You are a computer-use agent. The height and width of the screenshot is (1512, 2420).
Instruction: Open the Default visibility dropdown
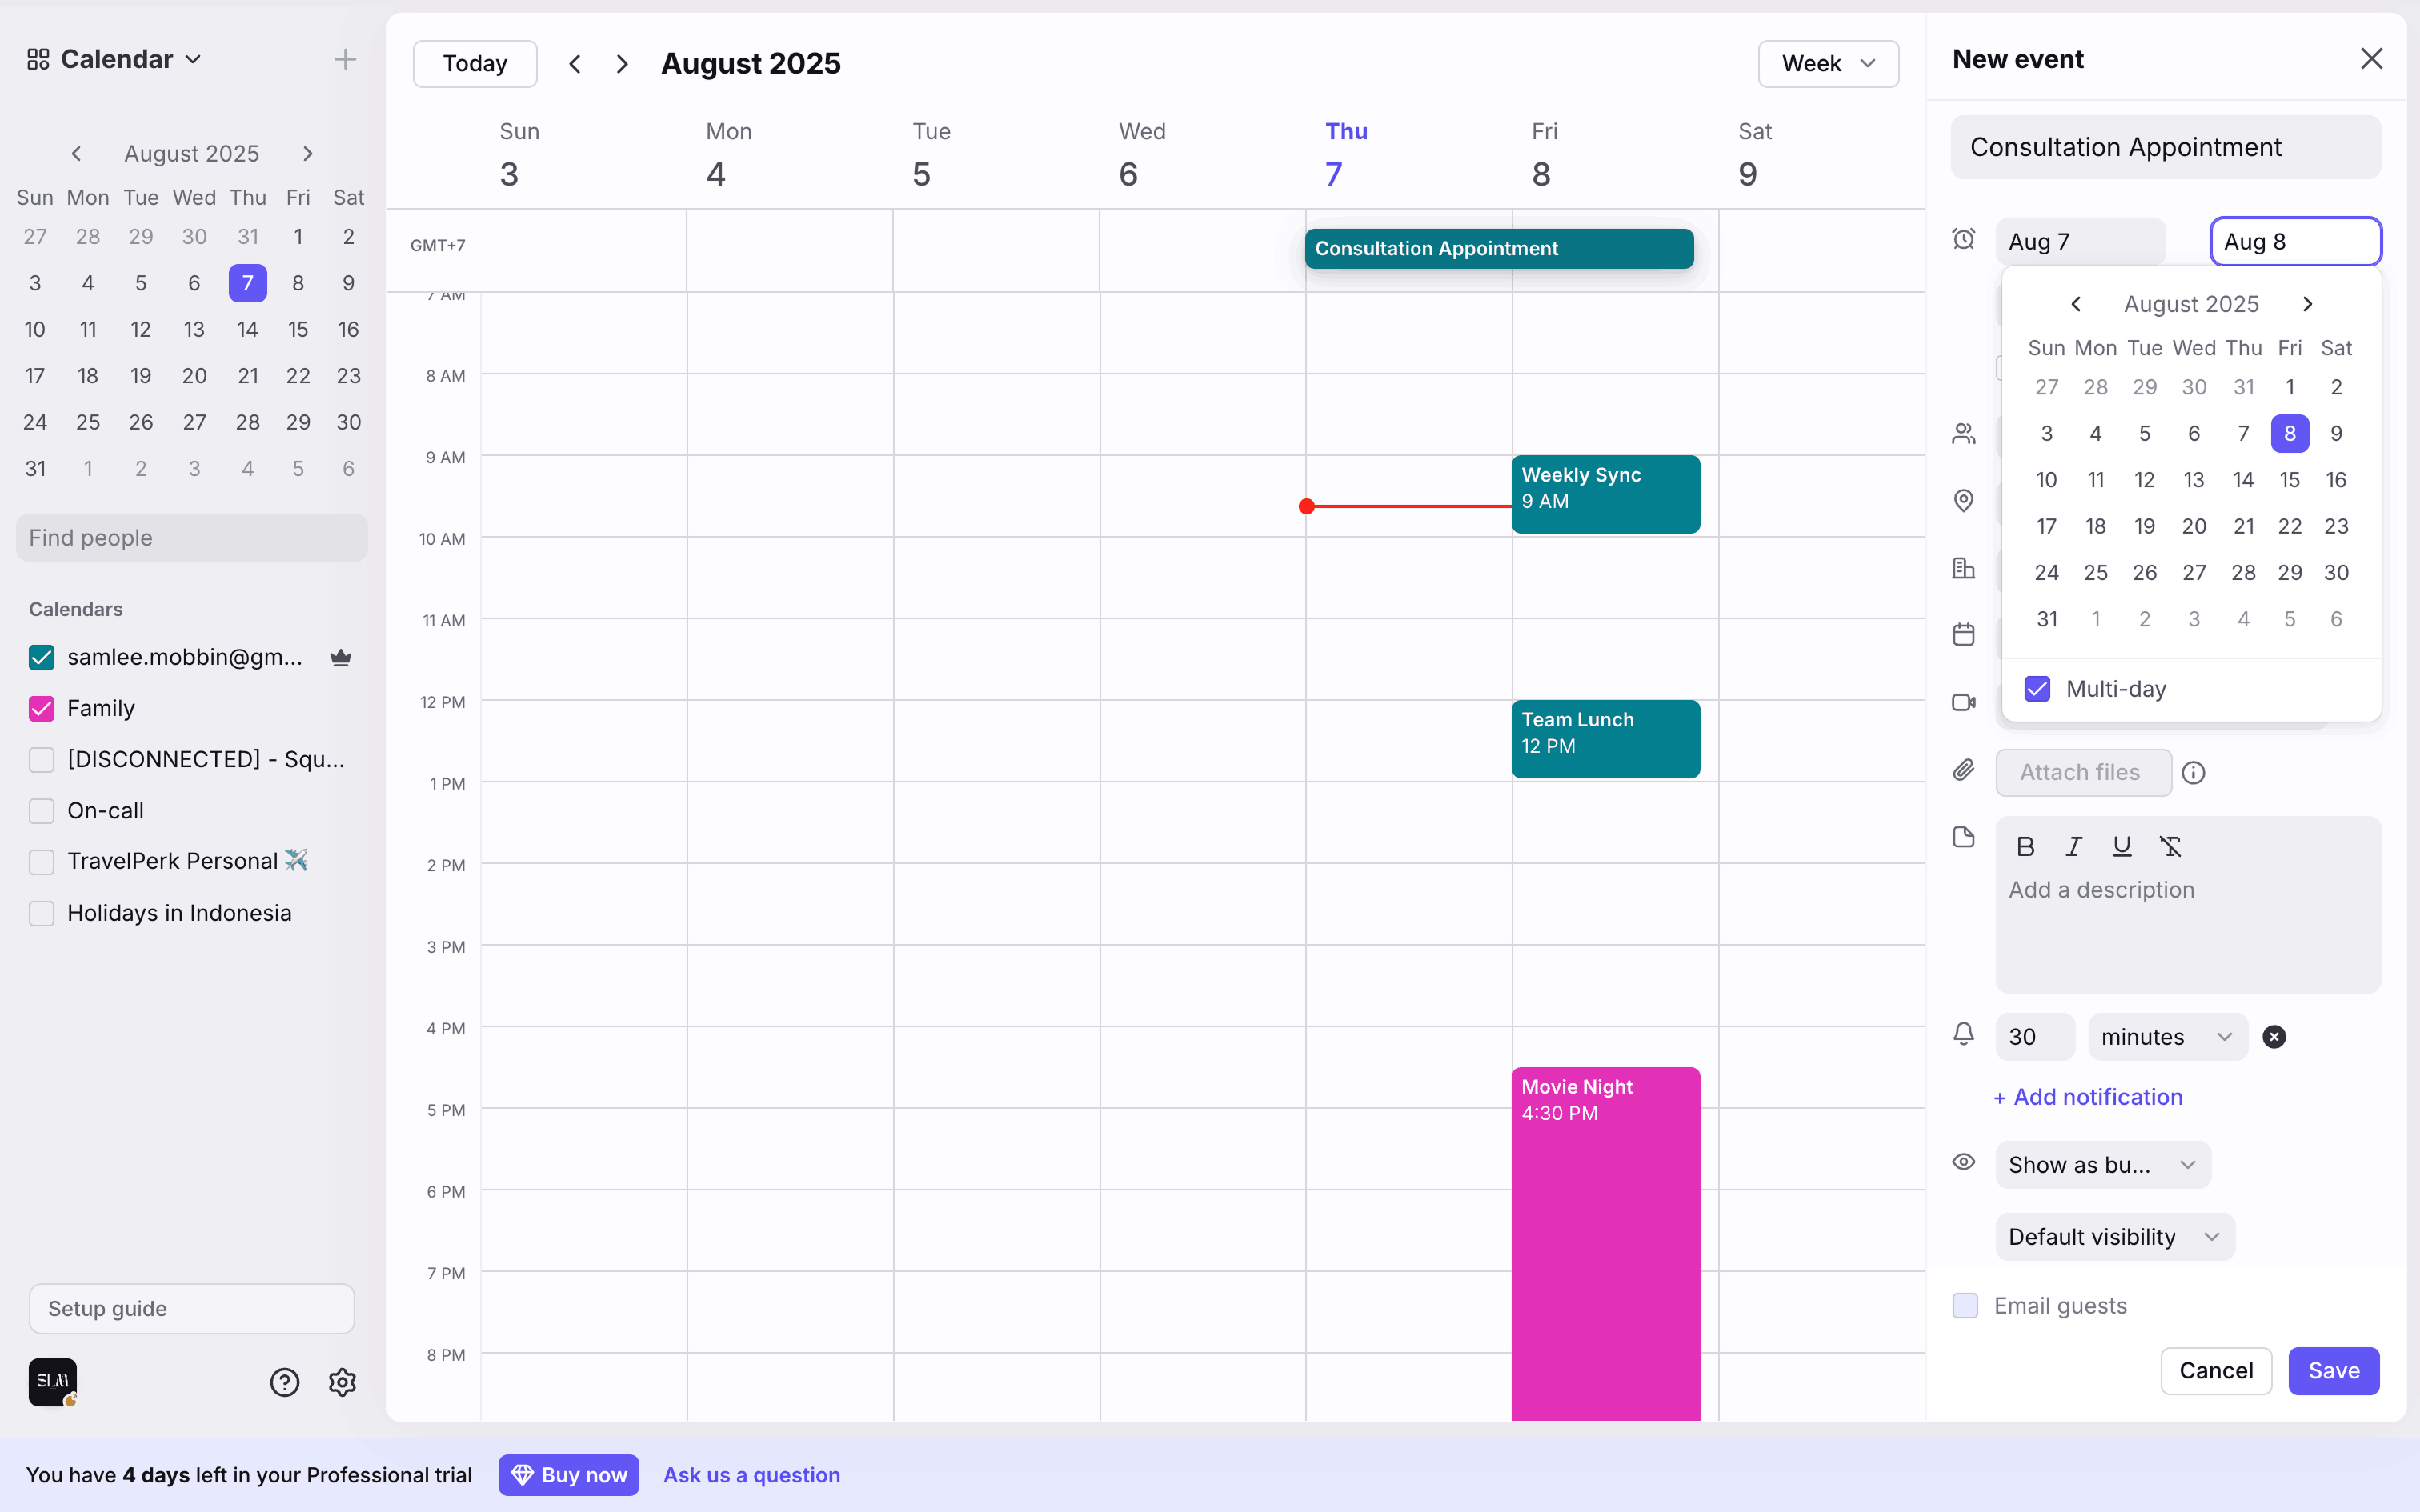coord(2113,1237)
